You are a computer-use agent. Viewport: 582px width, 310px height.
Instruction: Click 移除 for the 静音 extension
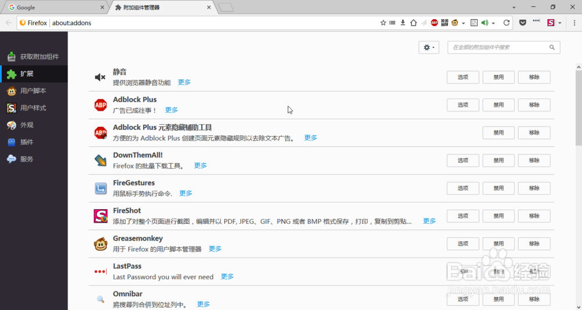[534, 77]
